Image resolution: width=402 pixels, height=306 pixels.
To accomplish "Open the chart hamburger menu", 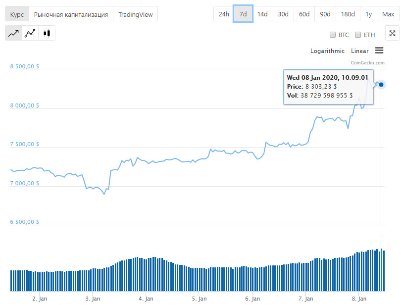I will pyautogui.click(x=379, y=51).
